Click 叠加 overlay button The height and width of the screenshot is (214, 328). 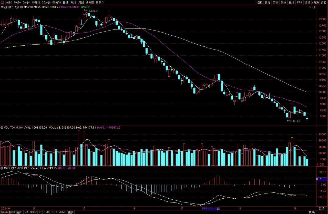click(268, 2)
